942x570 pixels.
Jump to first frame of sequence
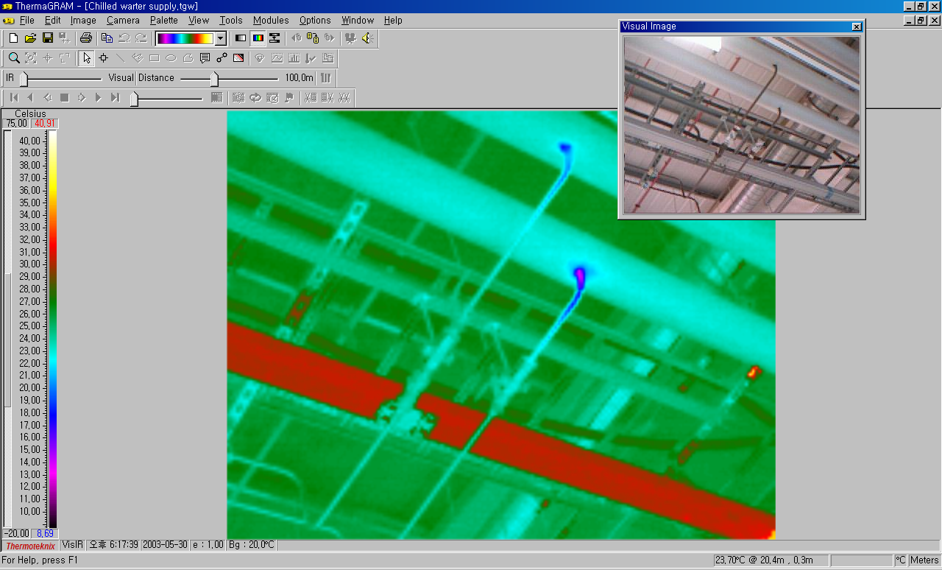pos(14,97)
